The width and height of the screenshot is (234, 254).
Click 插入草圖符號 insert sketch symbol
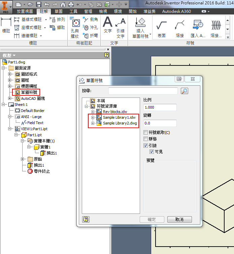pyautogui.click(x=140, y=28)
